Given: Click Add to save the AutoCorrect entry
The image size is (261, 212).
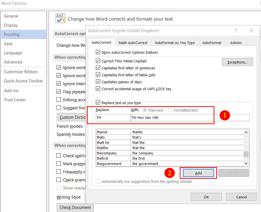Looking at the screenshot, I should (x=198, y=173).
